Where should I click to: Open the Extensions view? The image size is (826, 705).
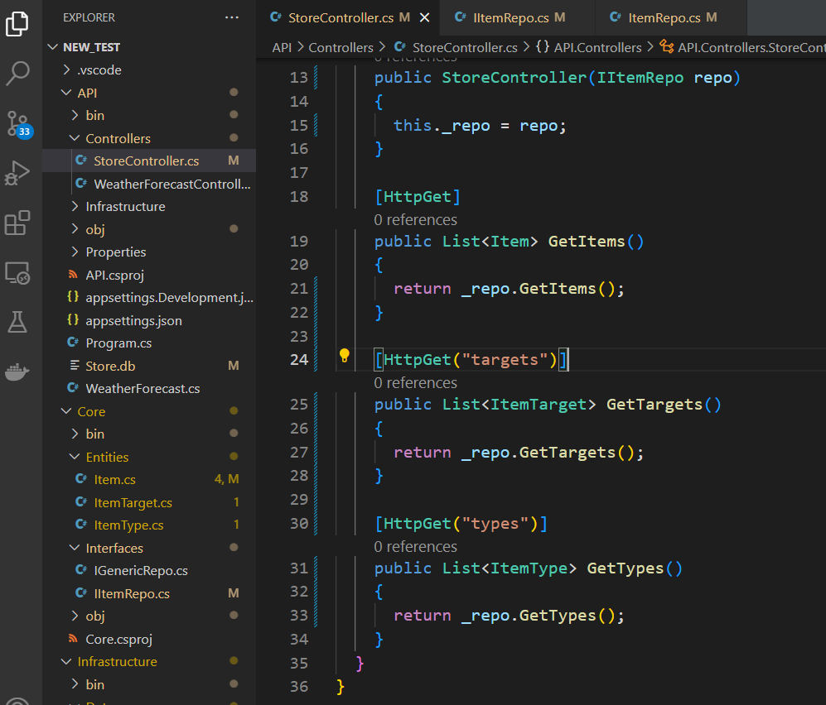tap(17, 223)
